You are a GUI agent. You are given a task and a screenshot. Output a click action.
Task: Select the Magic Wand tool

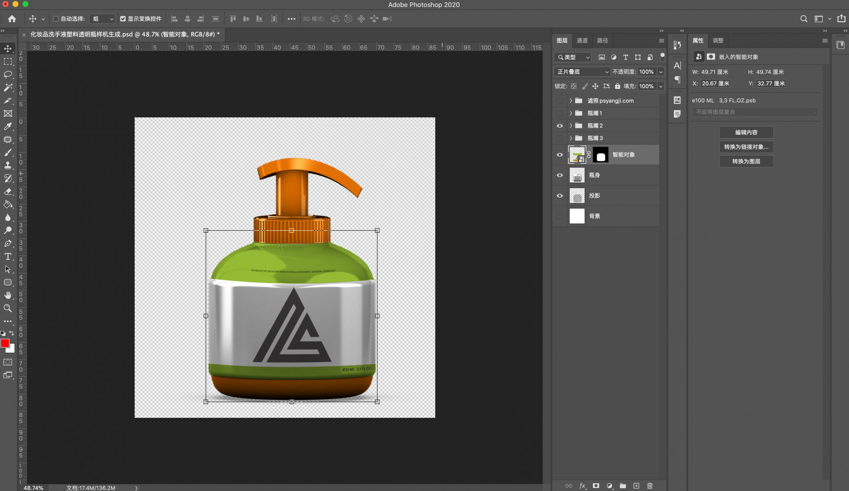coord(8,88)
